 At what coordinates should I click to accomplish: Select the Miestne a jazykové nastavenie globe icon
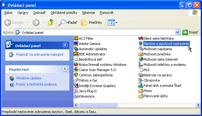point(141,43)
